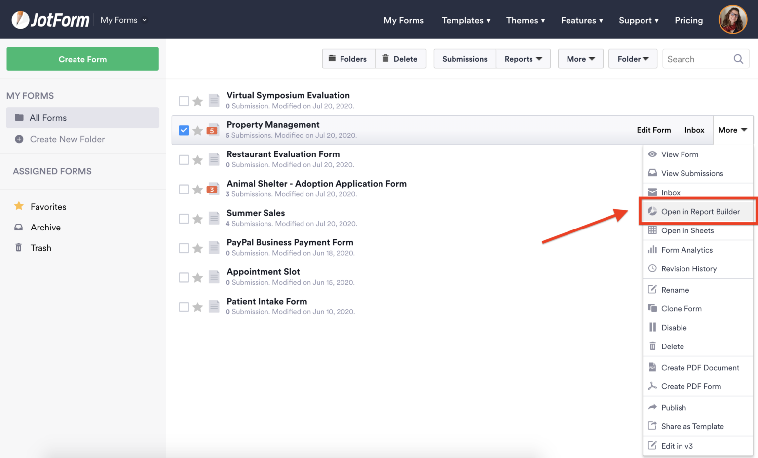Open the Property Management form's Inbox icon
Screen dimensions: 758x458
694,130
